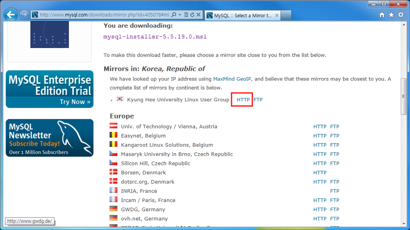Click FTP for GWDG, Germany
Image resolution: width=410 pixels, height=230 pixels.
click(x=335, y=209)
